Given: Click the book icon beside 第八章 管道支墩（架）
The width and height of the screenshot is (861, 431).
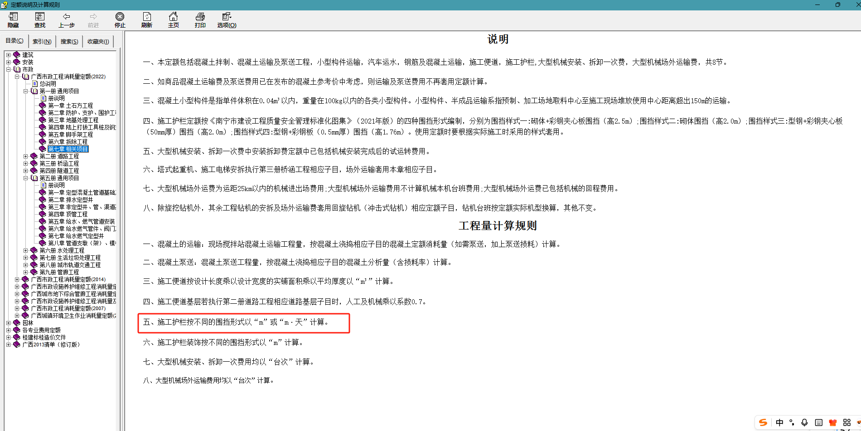Looking at the screenshot, I should pos(43,243).
